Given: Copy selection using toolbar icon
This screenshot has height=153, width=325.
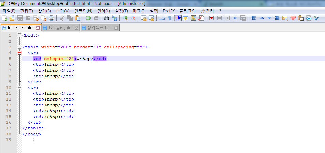Looking at the screenshot, I should pos(70,18).
